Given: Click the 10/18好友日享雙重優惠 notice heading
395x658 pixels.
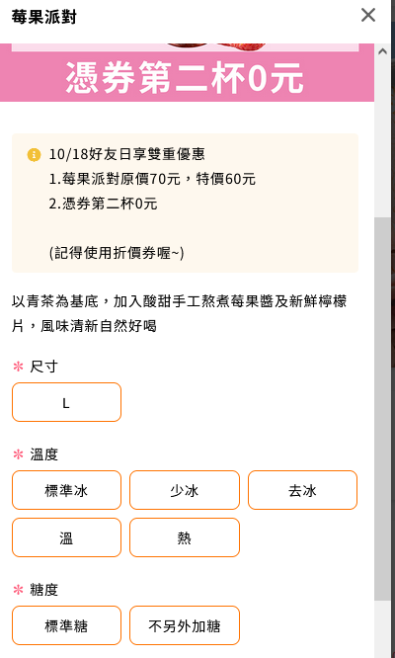Looking at the screenshot, I should pyautogui.click(x=127, y=154).
